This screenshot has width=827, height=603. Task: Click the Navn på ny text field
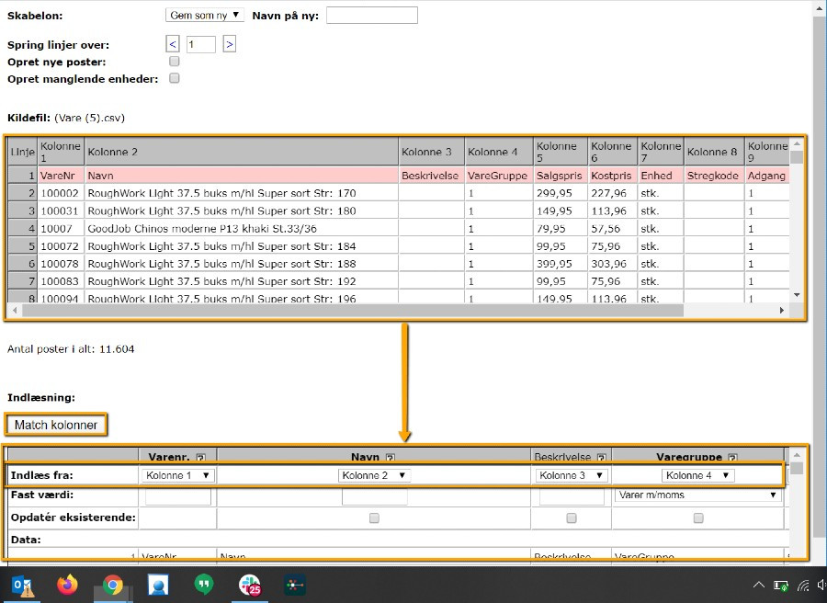pos(371,16)
